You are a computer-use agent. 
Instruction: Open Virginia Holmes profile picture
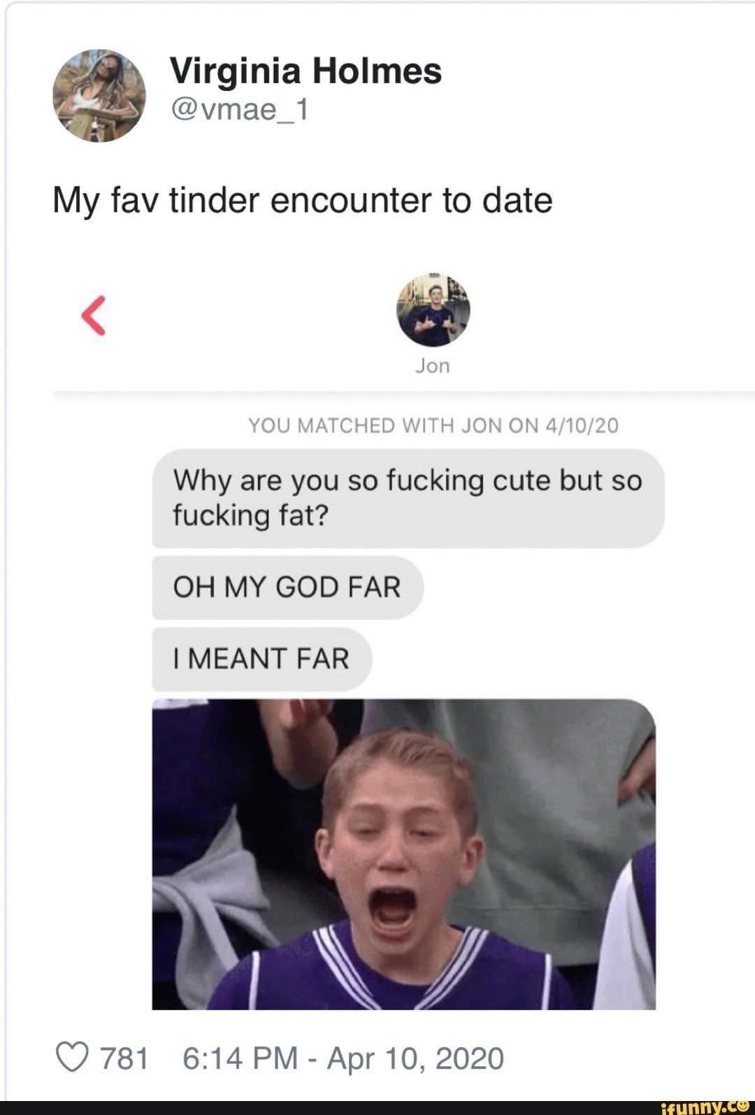[99, 95]
